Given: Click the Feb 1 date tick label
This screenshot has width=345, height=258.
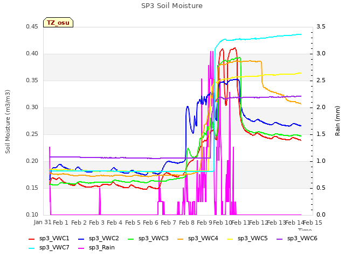Looking at the screenshot, I should point(60,223).
